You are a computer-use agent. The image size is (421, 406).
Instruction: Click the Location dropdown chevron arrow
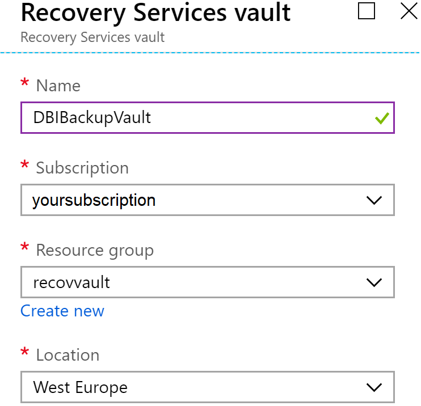click(373, 387)
